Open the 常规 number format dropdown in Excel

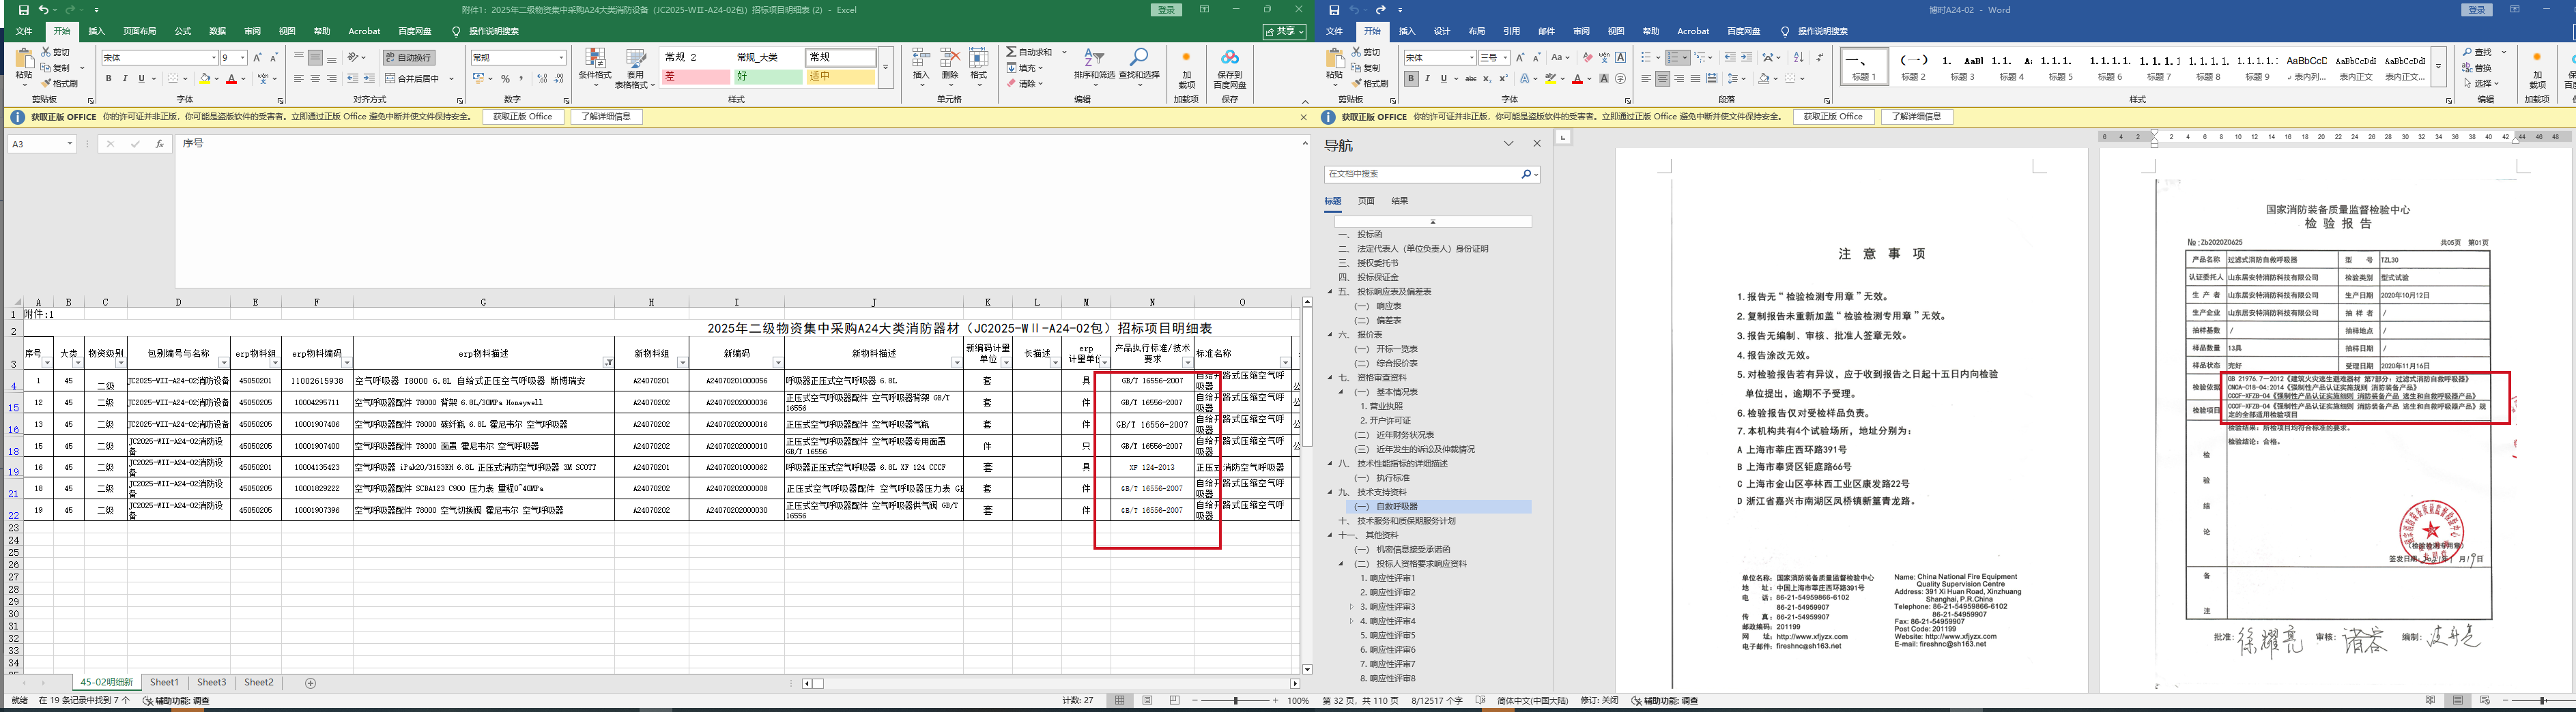[561, 58]
